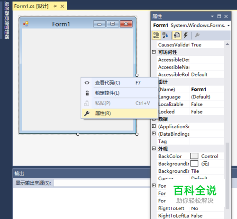This screenshot has width=237, height=219.
Task: Select the (Name) property value Form1
Action: coord(207,89)
